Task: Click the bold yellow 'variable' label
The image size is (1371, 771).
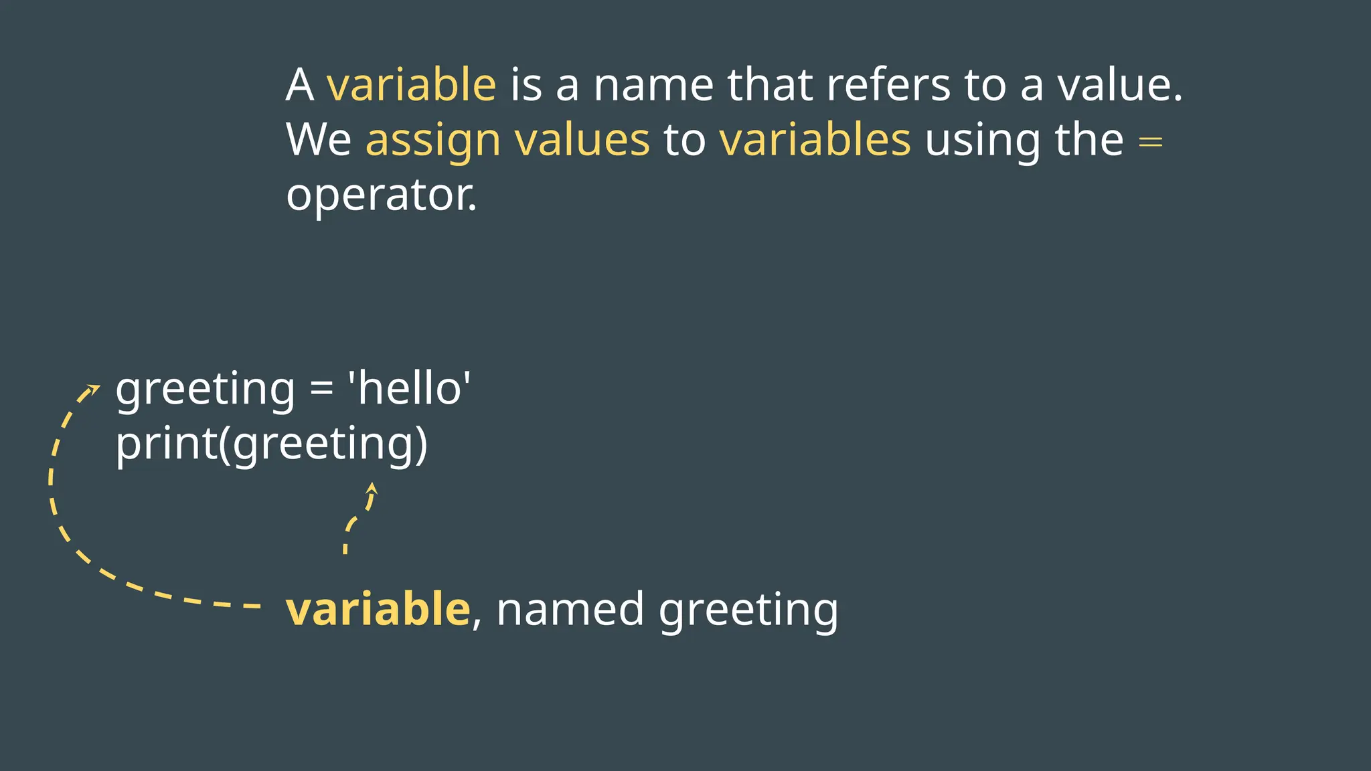Action: [378, 609]
